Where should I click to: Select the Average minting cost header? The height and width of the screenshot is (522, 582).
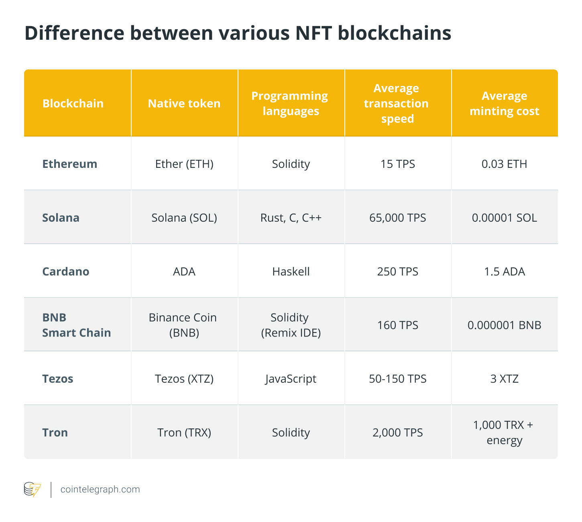click(505, 104)
